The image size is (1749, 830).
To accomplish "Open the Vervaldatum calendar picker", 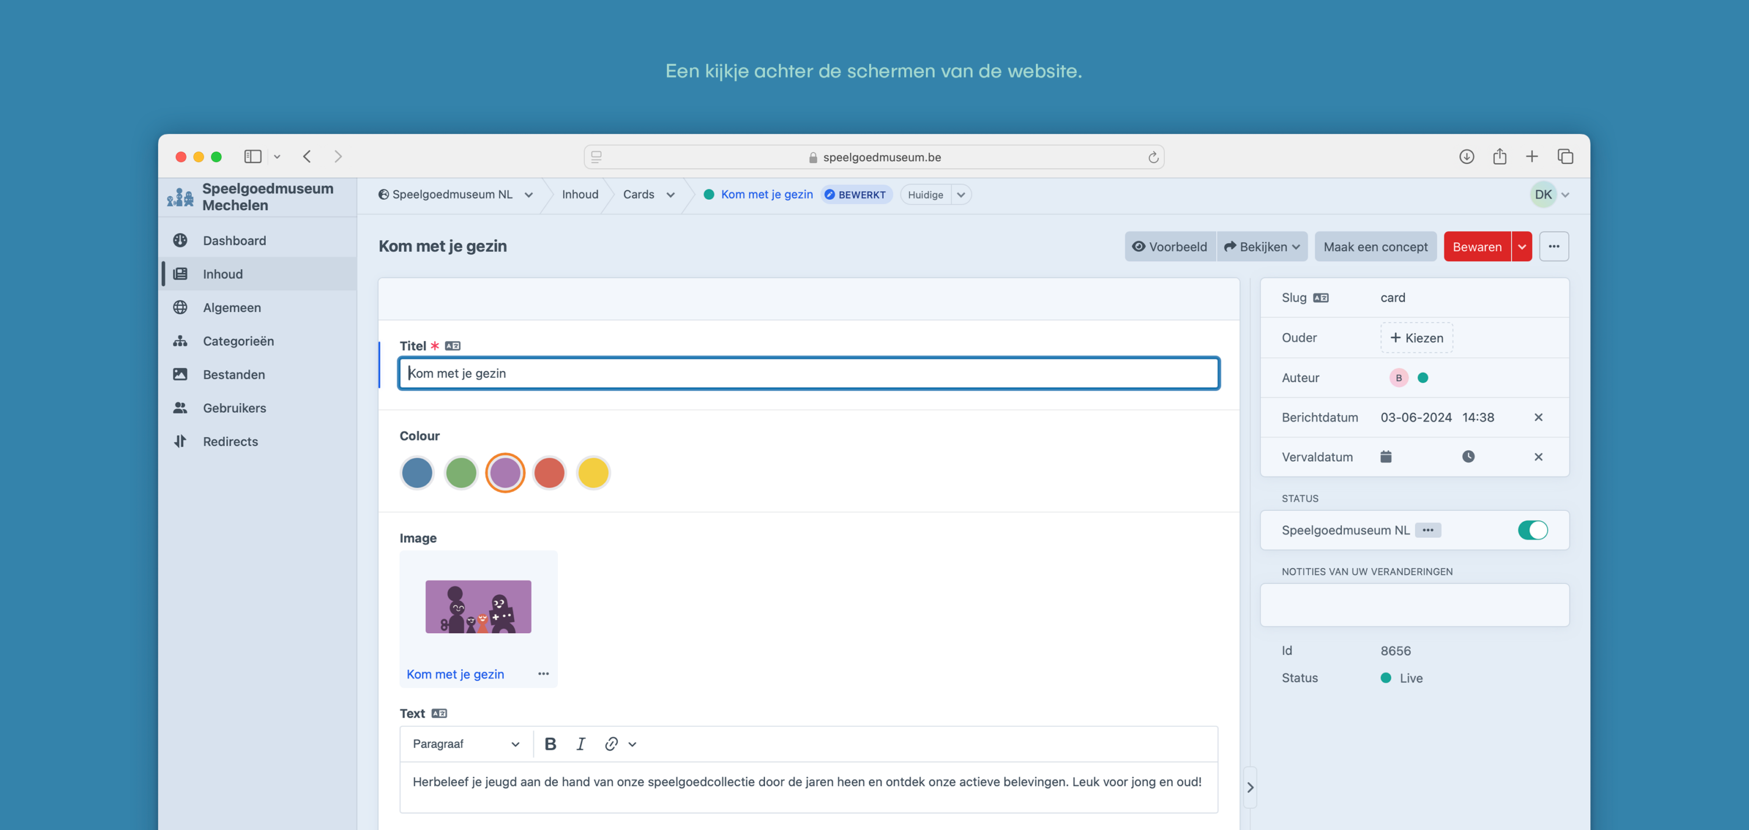I will coord(1386,457).
